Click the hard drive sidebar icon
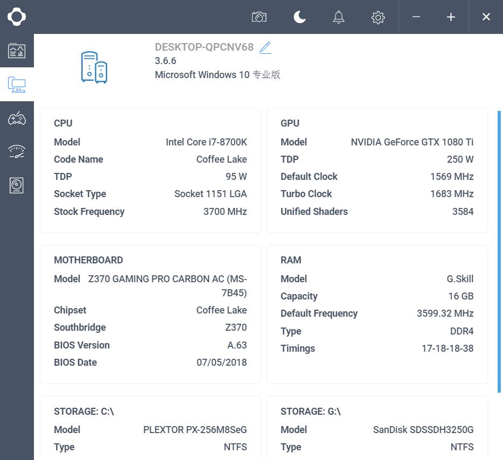 point(17,186)
